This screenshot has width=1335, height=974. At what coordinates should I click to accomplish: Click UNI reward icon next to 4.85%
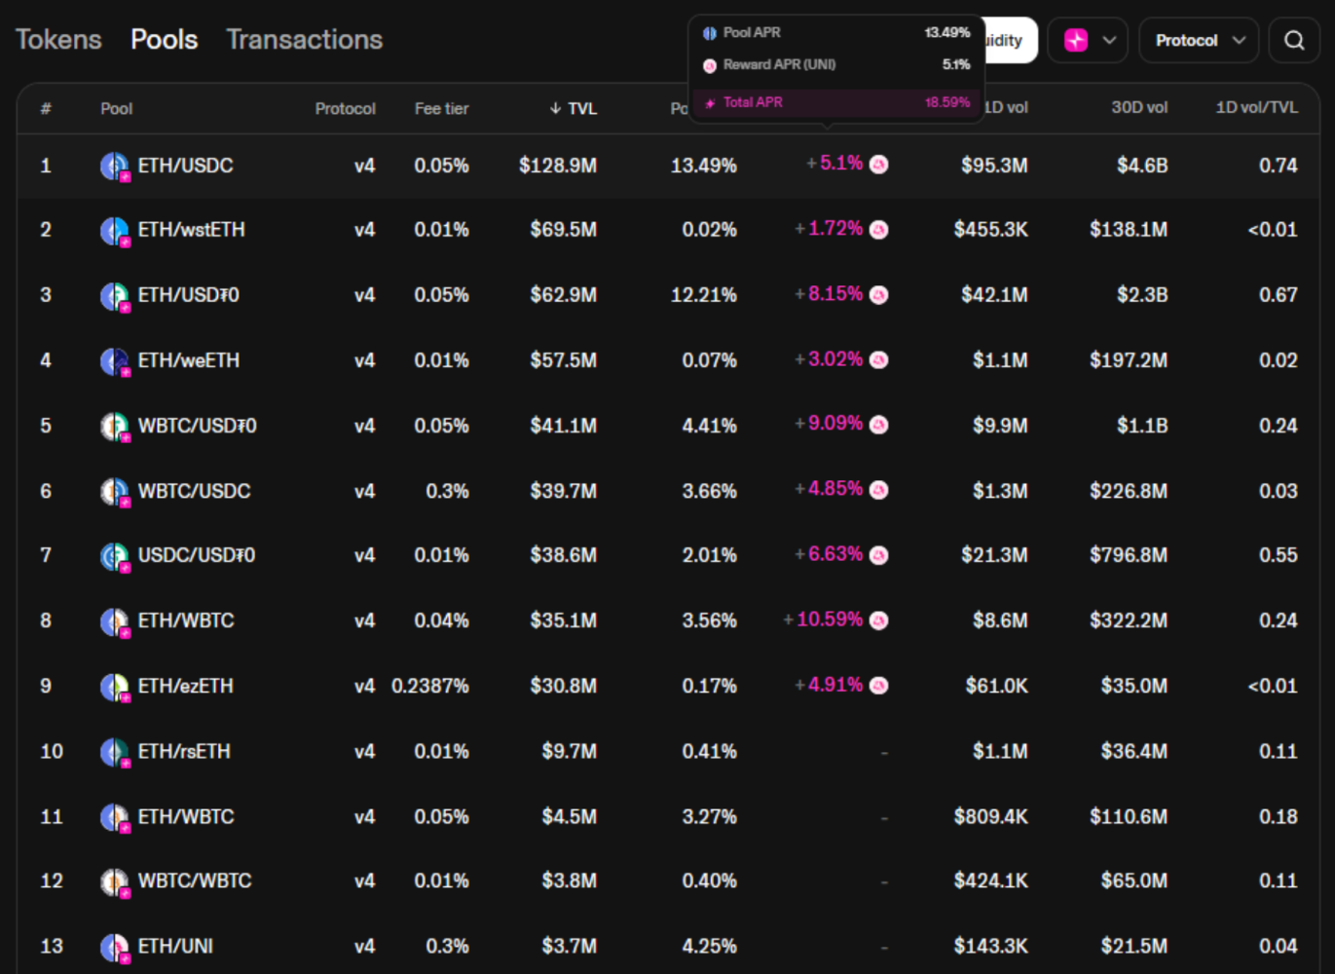(x=878, y=490)
